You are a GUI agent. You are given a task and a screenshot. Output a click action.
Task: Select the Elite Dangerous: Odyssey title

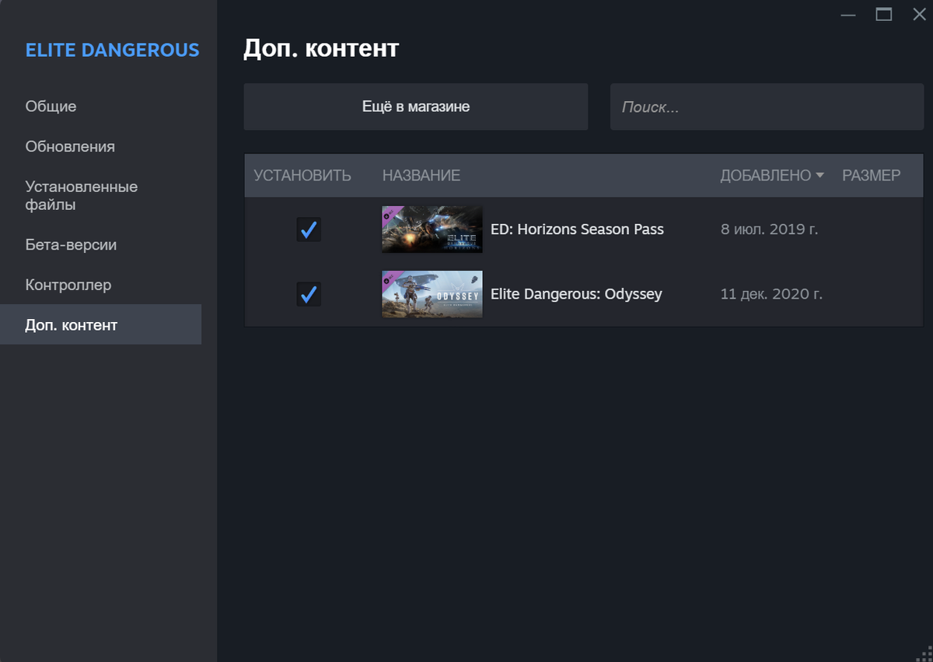coord(576,294)
